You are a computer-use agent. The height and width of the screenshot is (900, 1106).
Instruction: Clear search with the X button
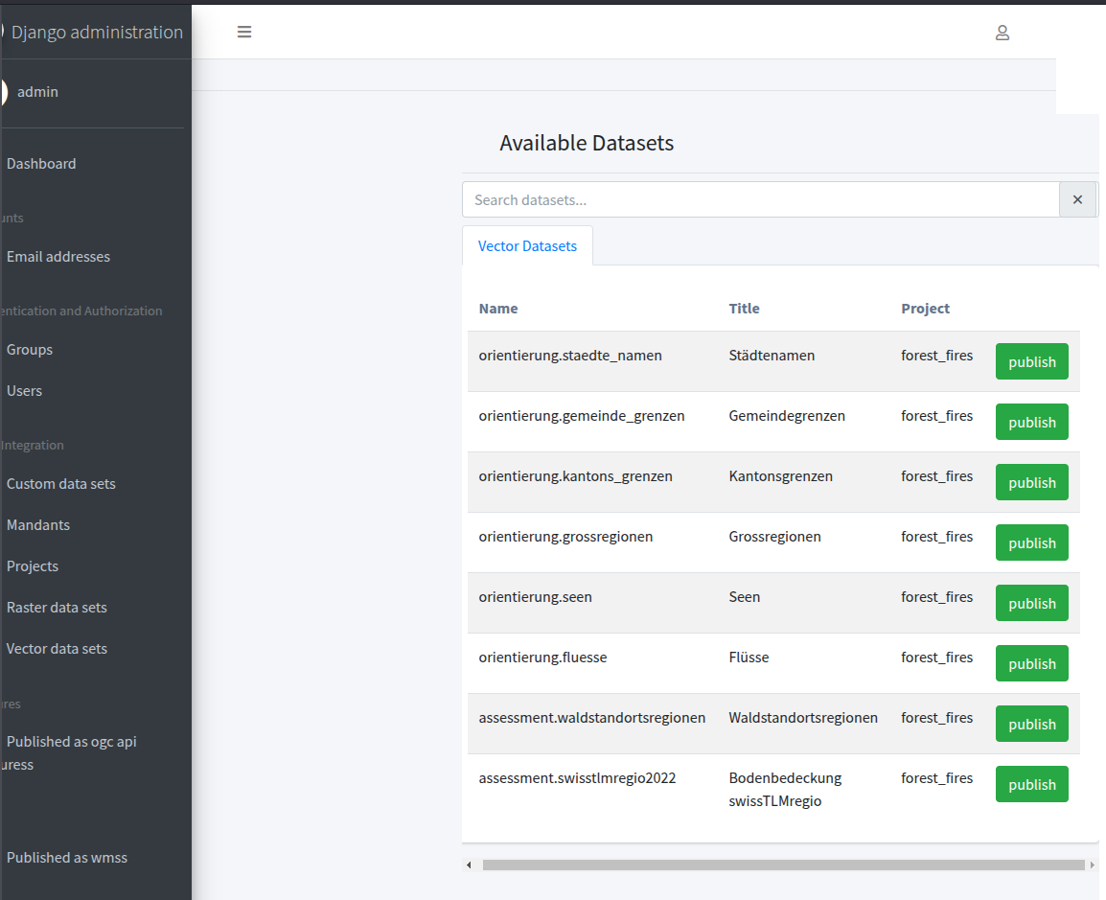1077,199
